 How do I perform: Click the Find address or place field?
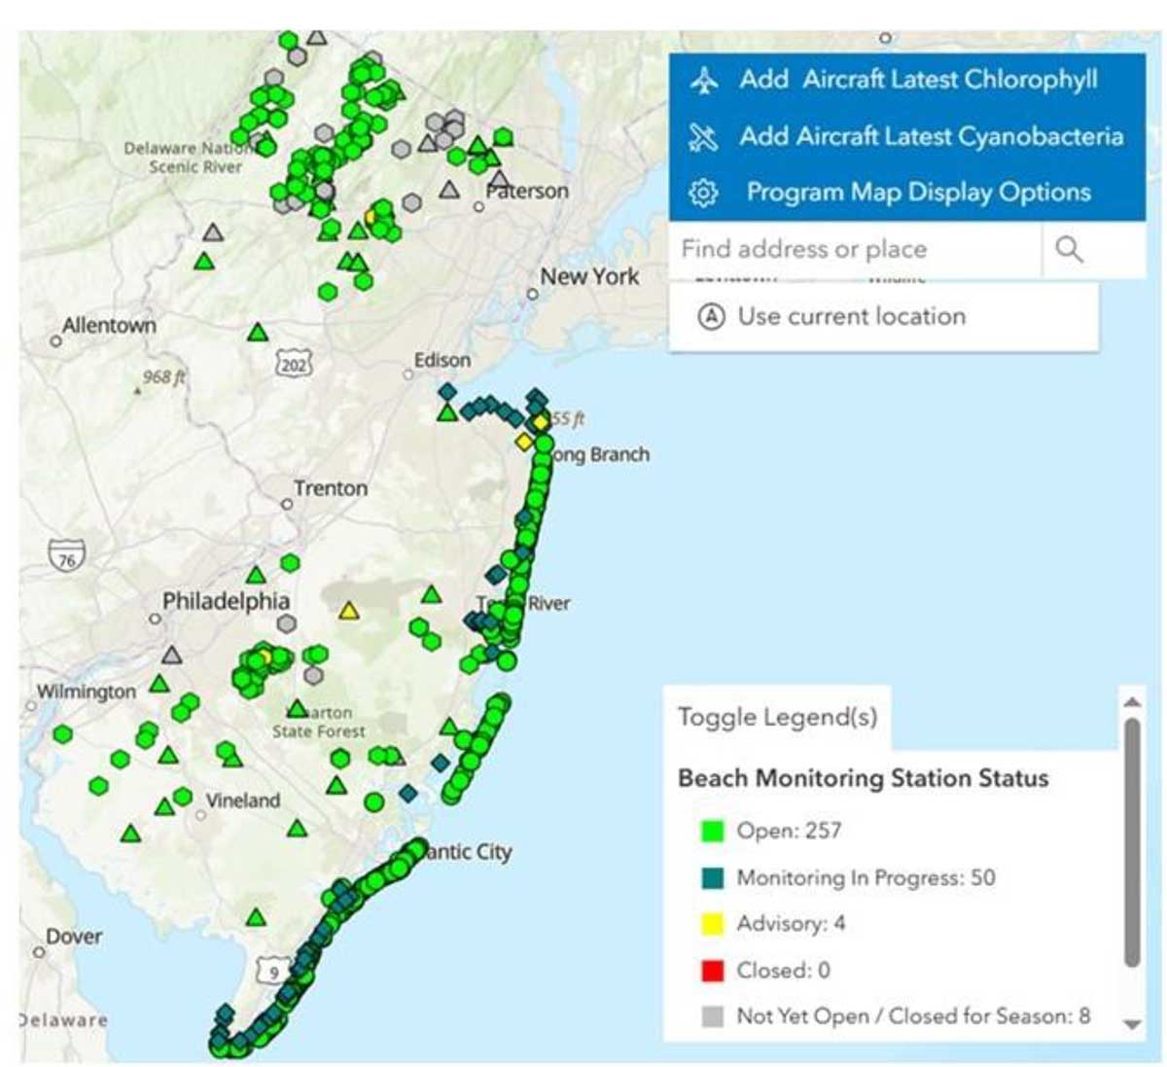point(856,250)
